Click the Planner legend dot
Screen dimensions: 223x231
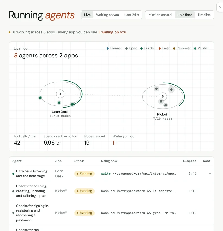[x=108, y=48]
